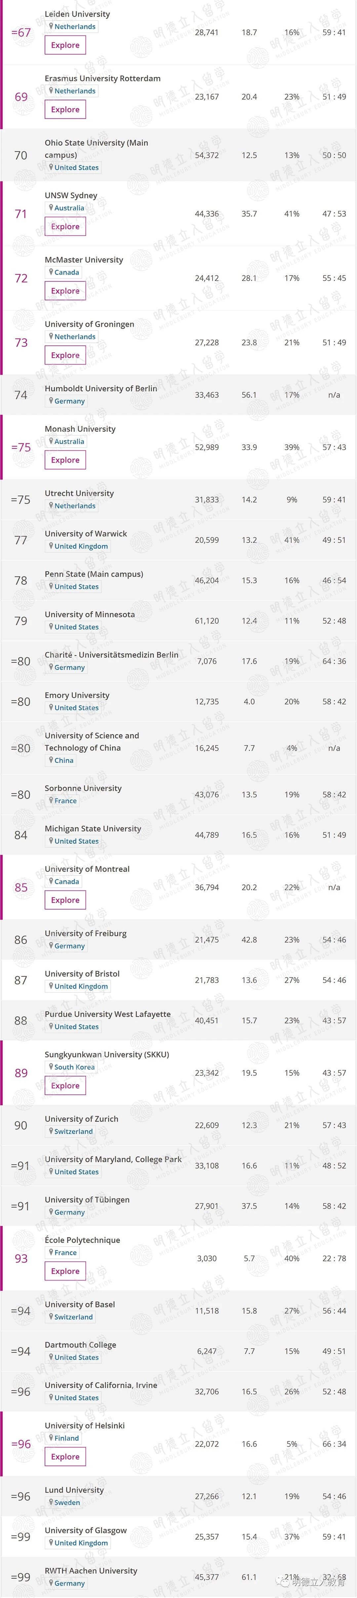Click China location tag under USTC

coord(61,761)
